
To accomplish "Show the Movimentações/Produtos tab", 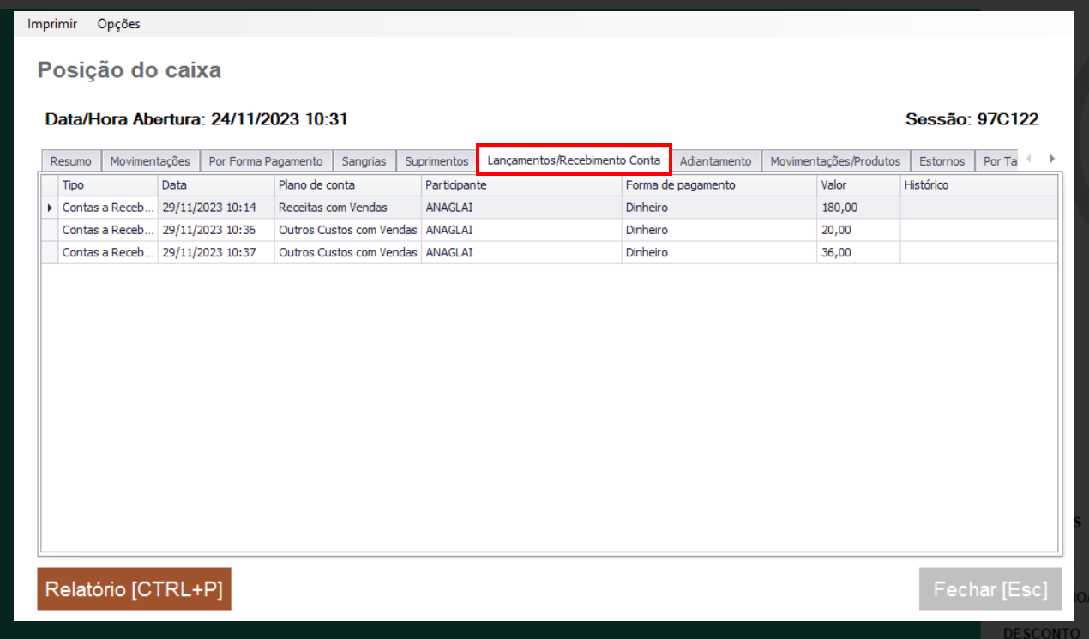I will coord(835,161).
